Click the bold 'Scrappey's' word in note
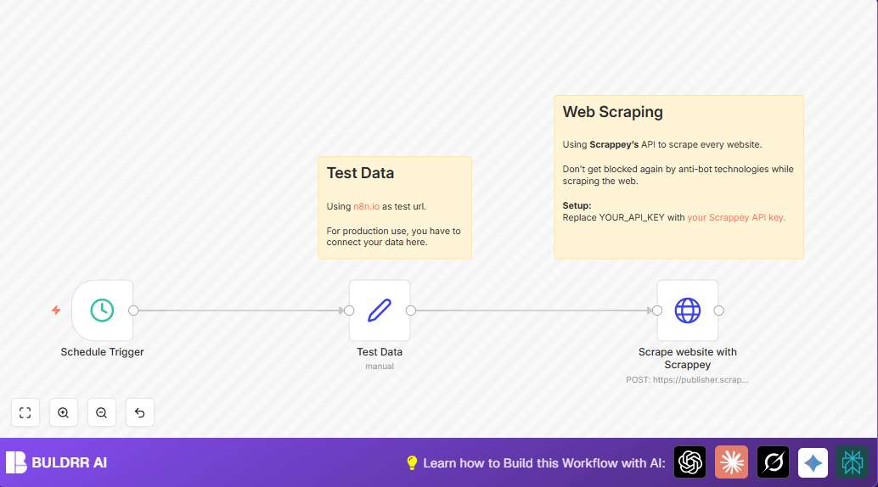This screenshot has width=878, height=487. 614,145
